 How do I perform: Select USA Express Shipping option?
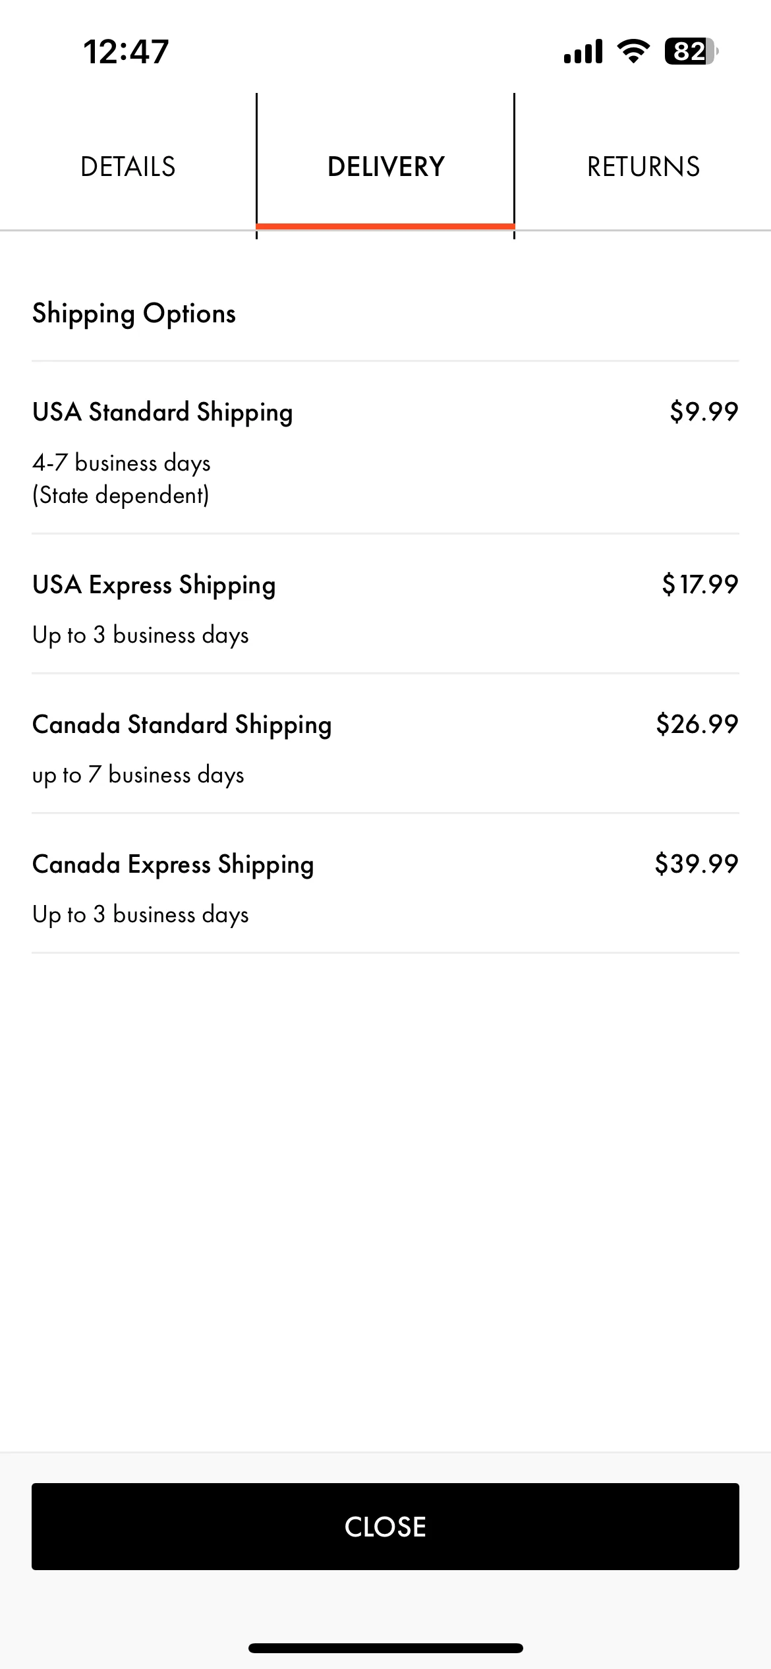[385, 604]
